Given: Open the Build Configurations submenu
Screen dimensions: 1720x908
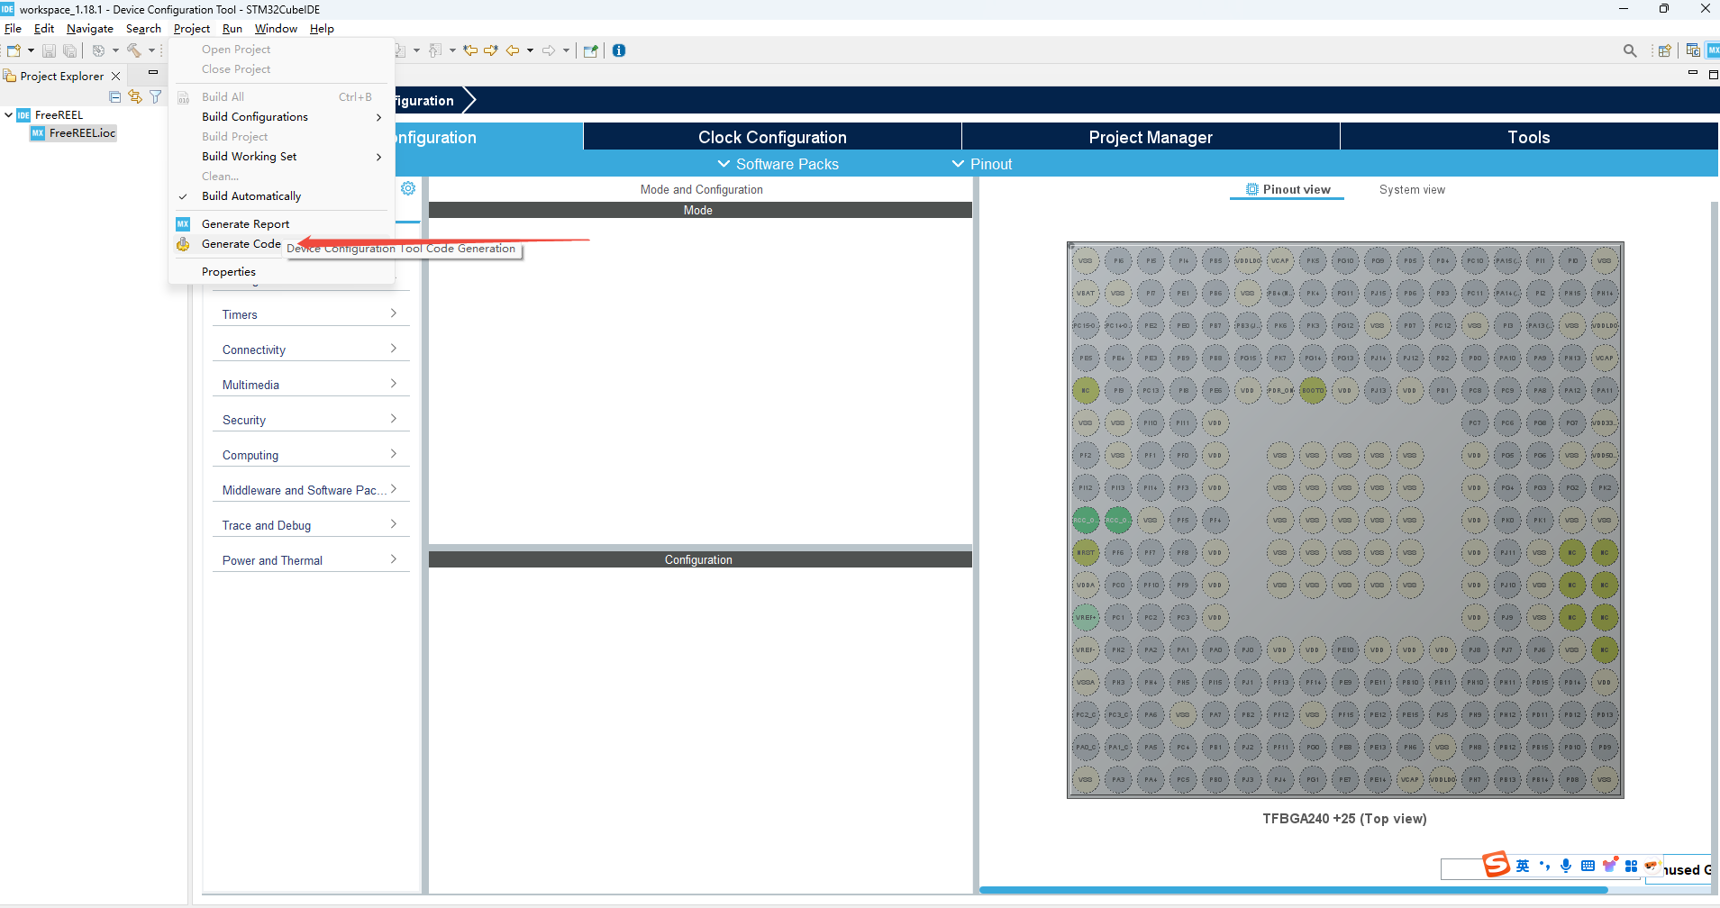Looking at the screenshot, I should pyautogui.click(x=282, y=117).
